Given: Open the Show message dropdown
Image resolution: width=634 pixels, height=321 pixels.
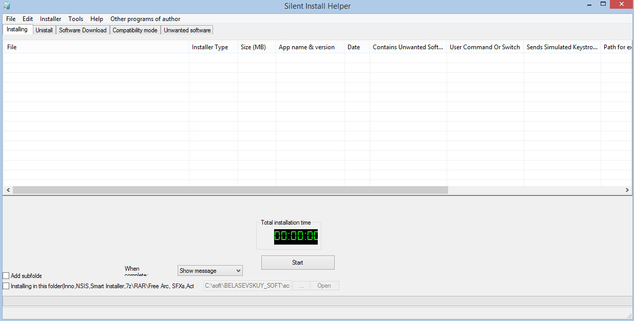Looking at the screenshot, I should click(x=210, y=270).
